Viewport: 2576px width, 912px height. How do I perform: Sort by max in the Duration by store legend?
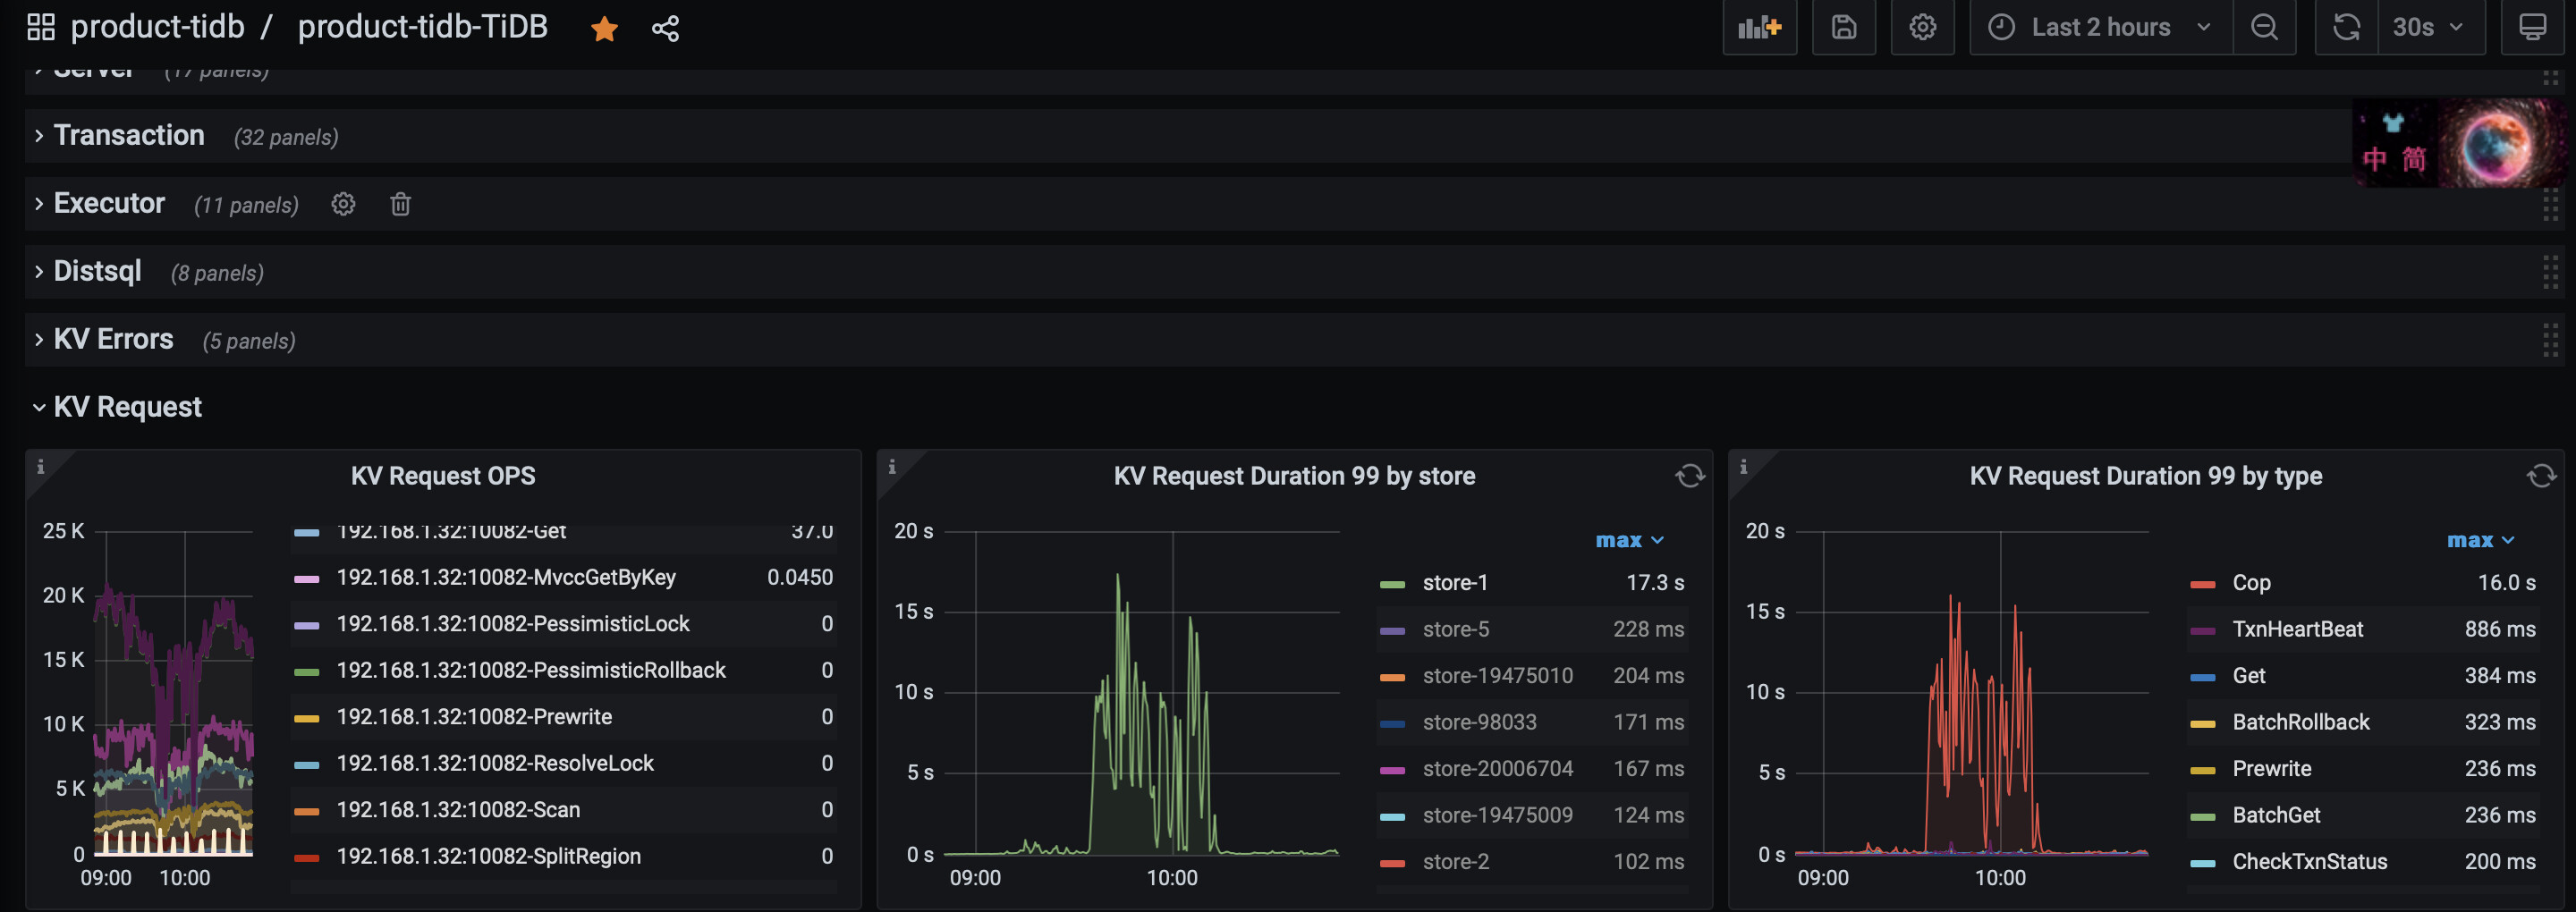pos(1628,540)
